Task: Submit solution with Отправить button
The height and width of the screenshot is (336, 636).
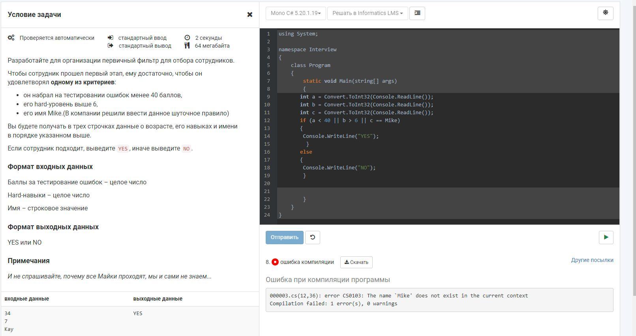Action: pos(284,238)
